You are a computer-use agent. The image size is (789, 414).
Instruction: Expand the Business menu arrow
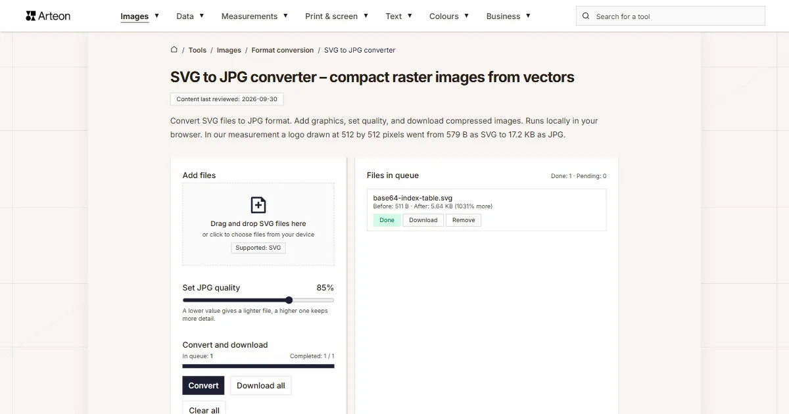(528, 16)
